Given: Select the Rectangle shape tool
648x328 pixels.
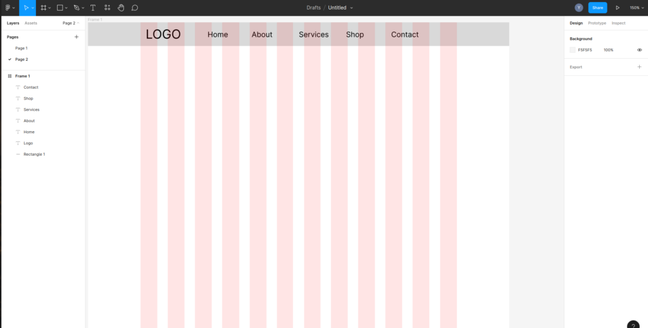Looking at the screenshot, I should pyautogui.click(x=60, y=8).
